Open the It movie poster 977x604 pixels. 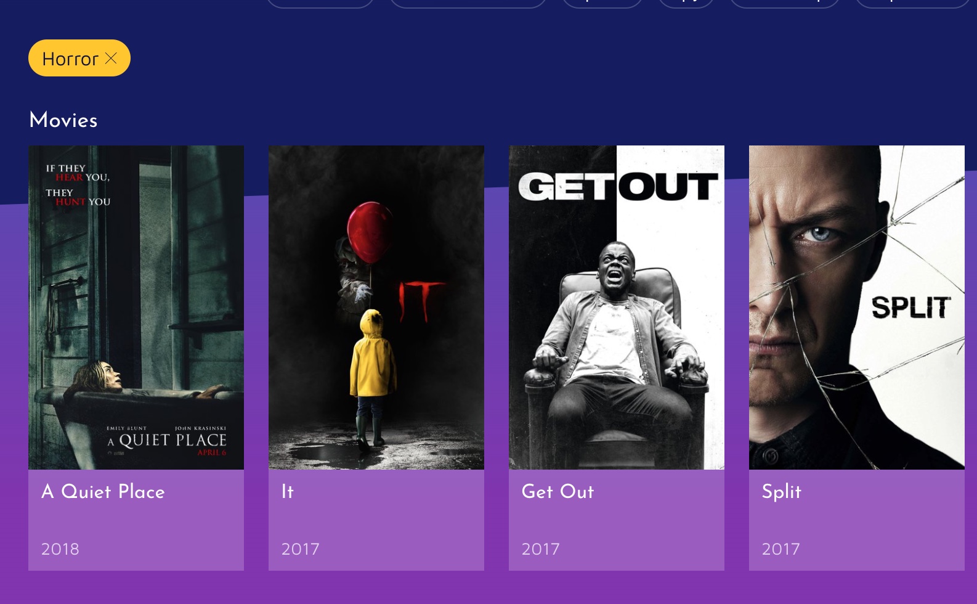coord(376,308)
